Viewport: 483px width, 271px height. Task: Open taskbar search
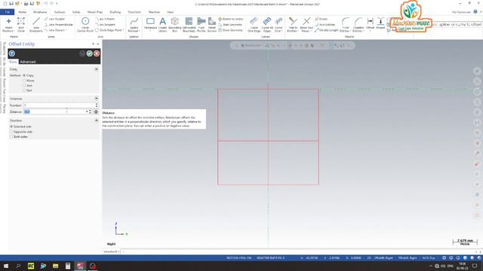18,266
